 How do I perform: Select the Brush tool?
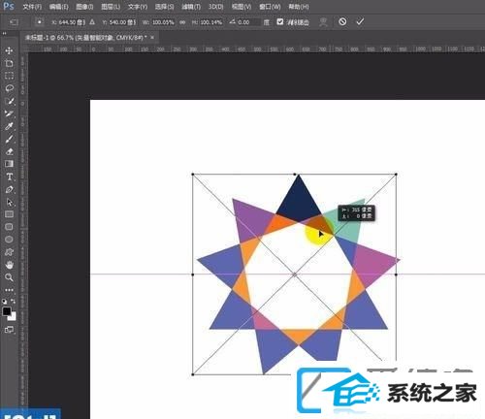[9, 139]
